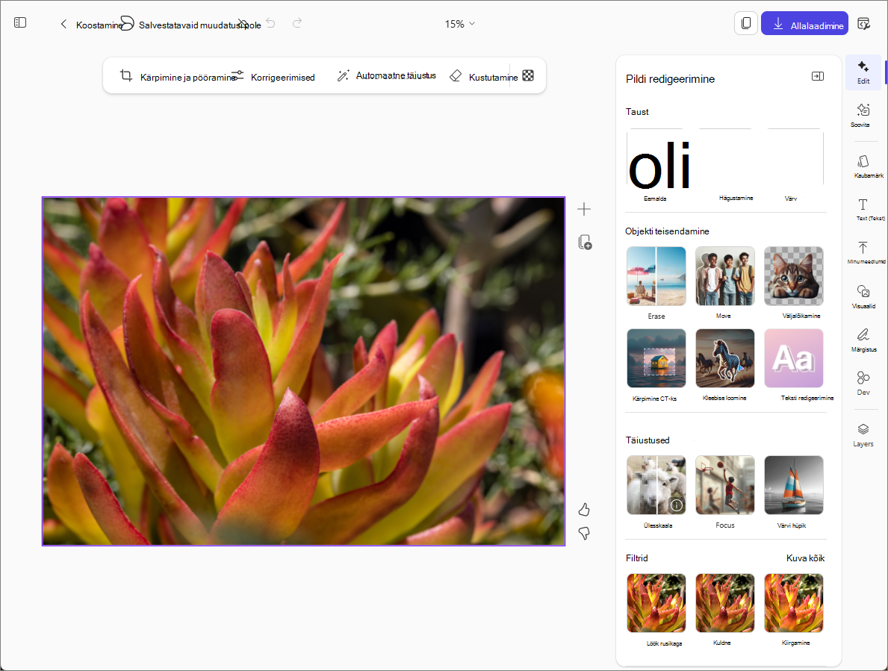Click thumbs up feedback icon

click(x=584, y=510)
